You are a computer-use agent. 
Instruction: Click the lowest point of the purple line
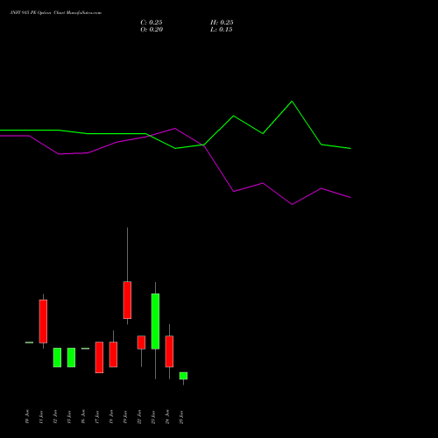(292, 204)
